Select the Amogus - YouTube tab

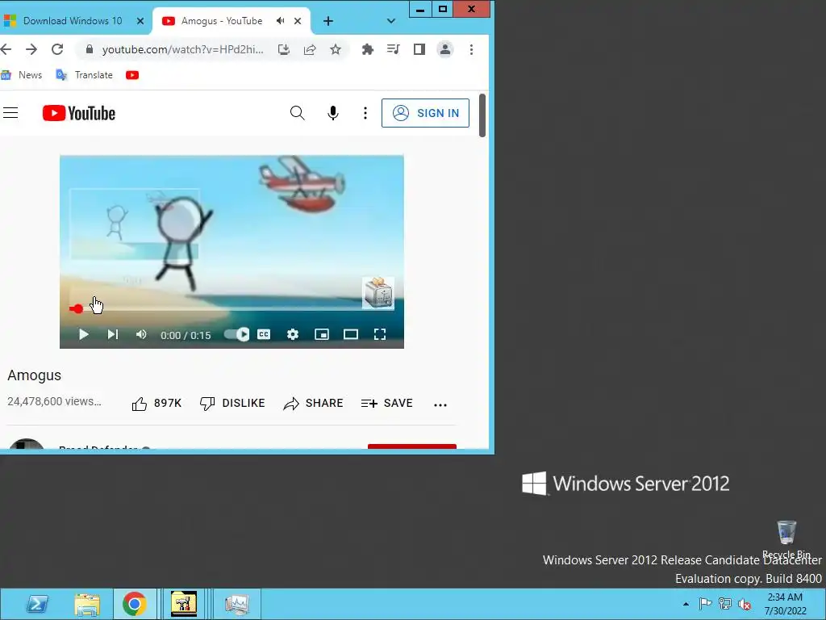coord(221,21)
